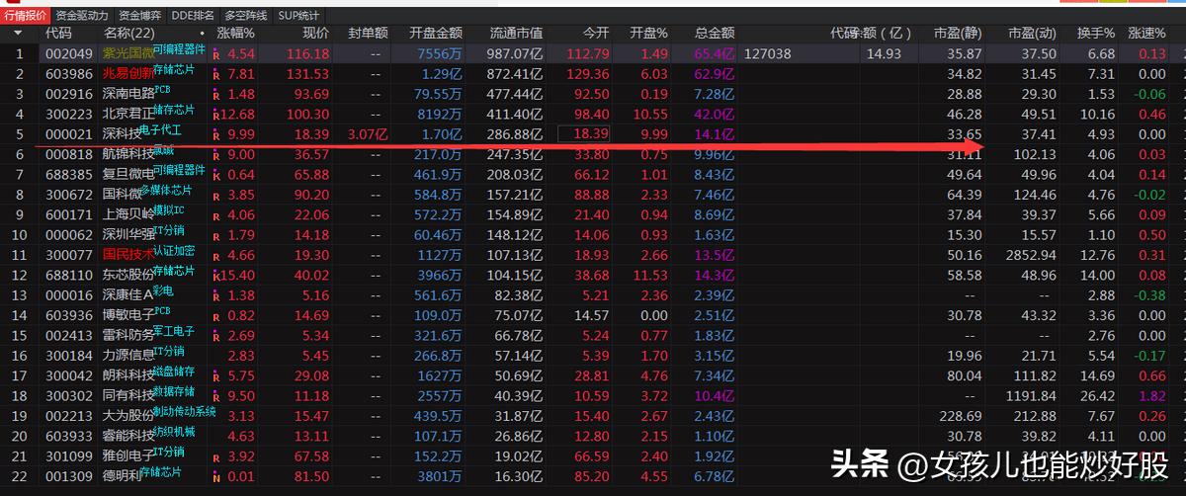The width and height of the screenshot is (1186, 496).
Task: Click the 军工电子 tag on 雷科防务
Action: (175, 332)
